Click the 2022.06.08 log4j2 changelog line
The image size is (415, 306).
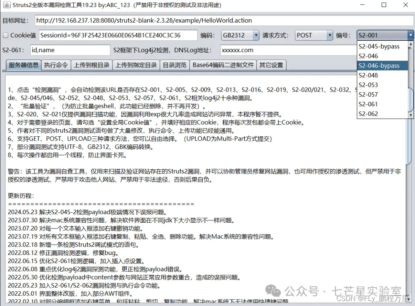click(x=96, y=269)
